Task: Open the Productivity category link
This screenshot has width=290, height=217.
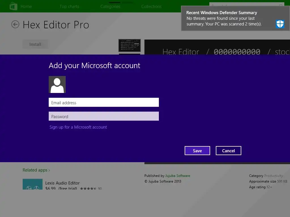Action: [274, 176]
